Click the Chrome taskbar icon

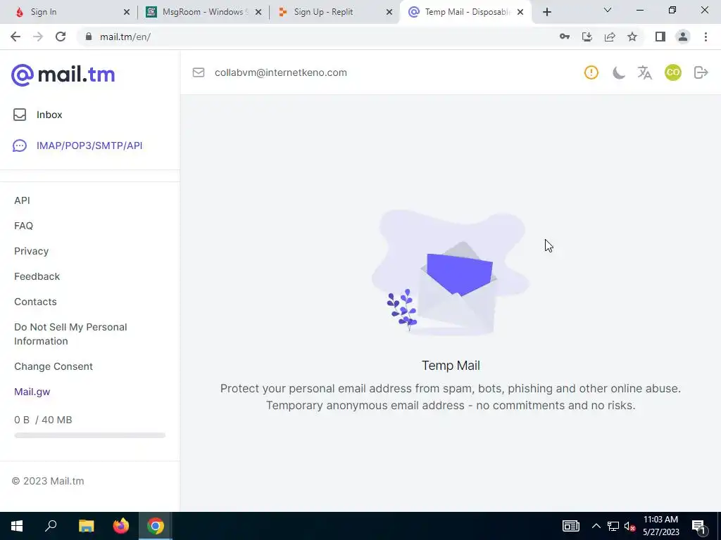156,526
